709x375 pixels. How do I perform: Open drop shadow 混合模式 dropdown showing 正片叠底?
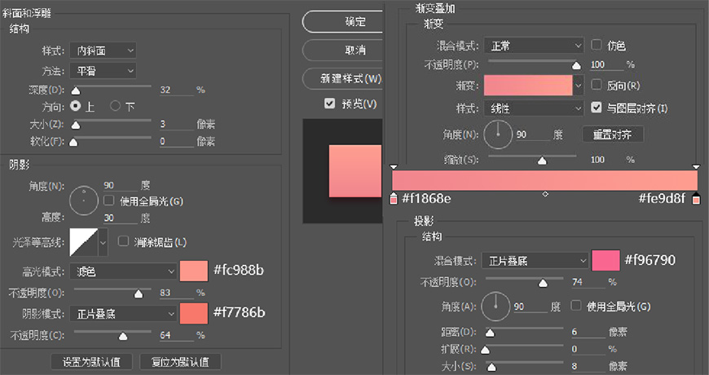point(535,261)
